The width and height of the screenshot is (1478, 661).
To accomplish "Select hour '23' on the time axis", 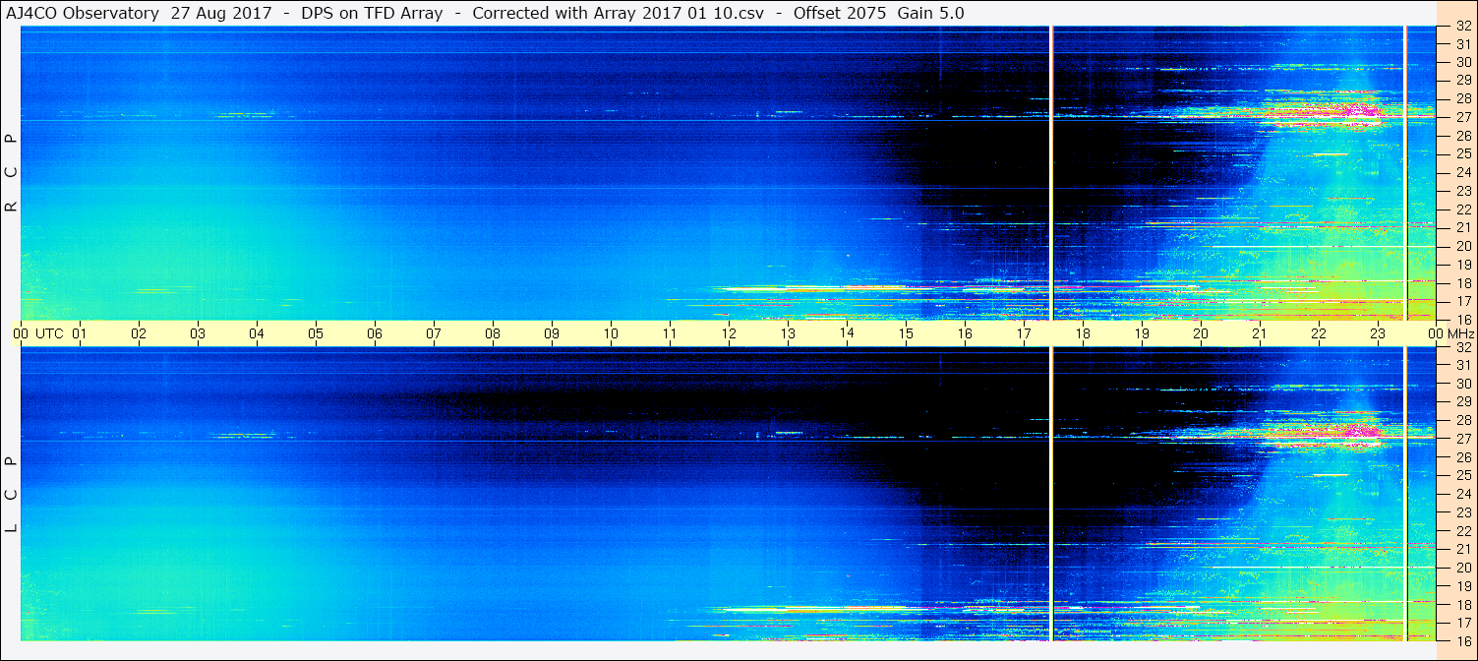I will click(1378, 333).
